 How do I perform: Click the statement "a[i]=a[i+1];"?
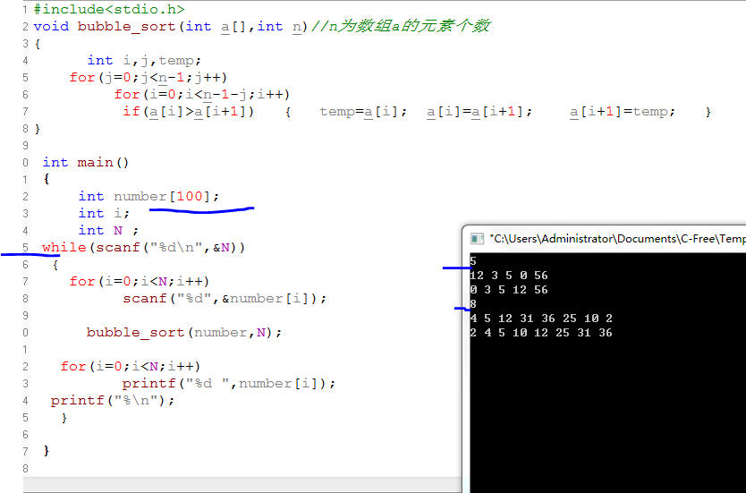[479, 111]
